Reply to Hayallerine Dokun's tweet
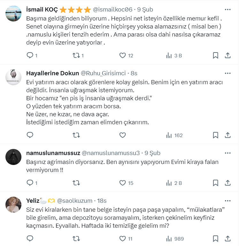Screen dimensions: 239x246 (x=30, y=135)
